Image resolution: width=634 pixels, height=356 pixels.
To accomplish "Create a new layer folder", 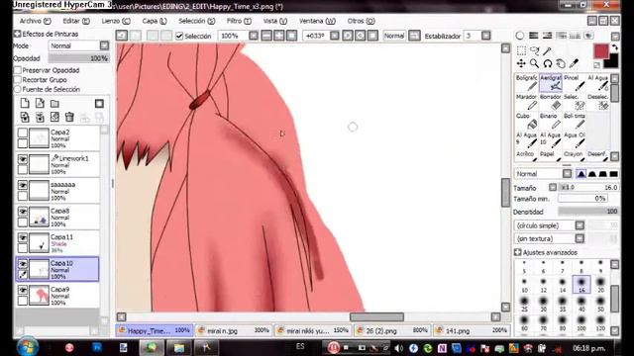I will click(x=54, y=103).
